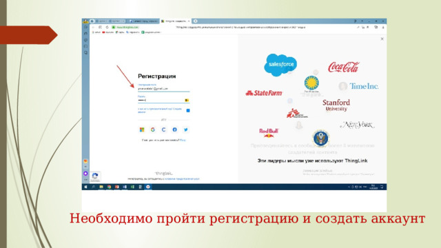Screen dimensions: 441x248
Task: Reload the page in the browser toolbar
Action: tap(107, 28)
